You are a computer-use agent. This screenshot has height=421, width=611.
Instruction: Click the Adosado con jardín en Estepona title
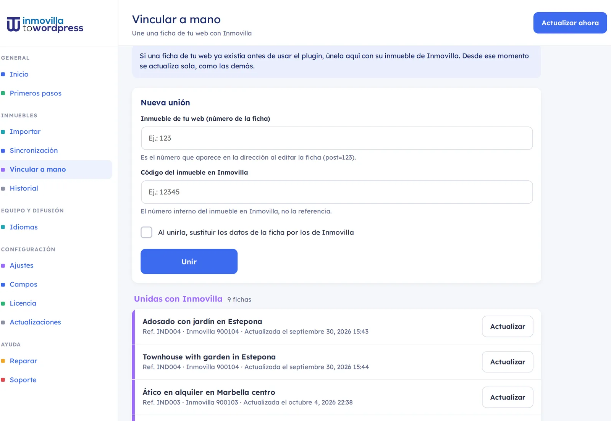pos(202,322)
